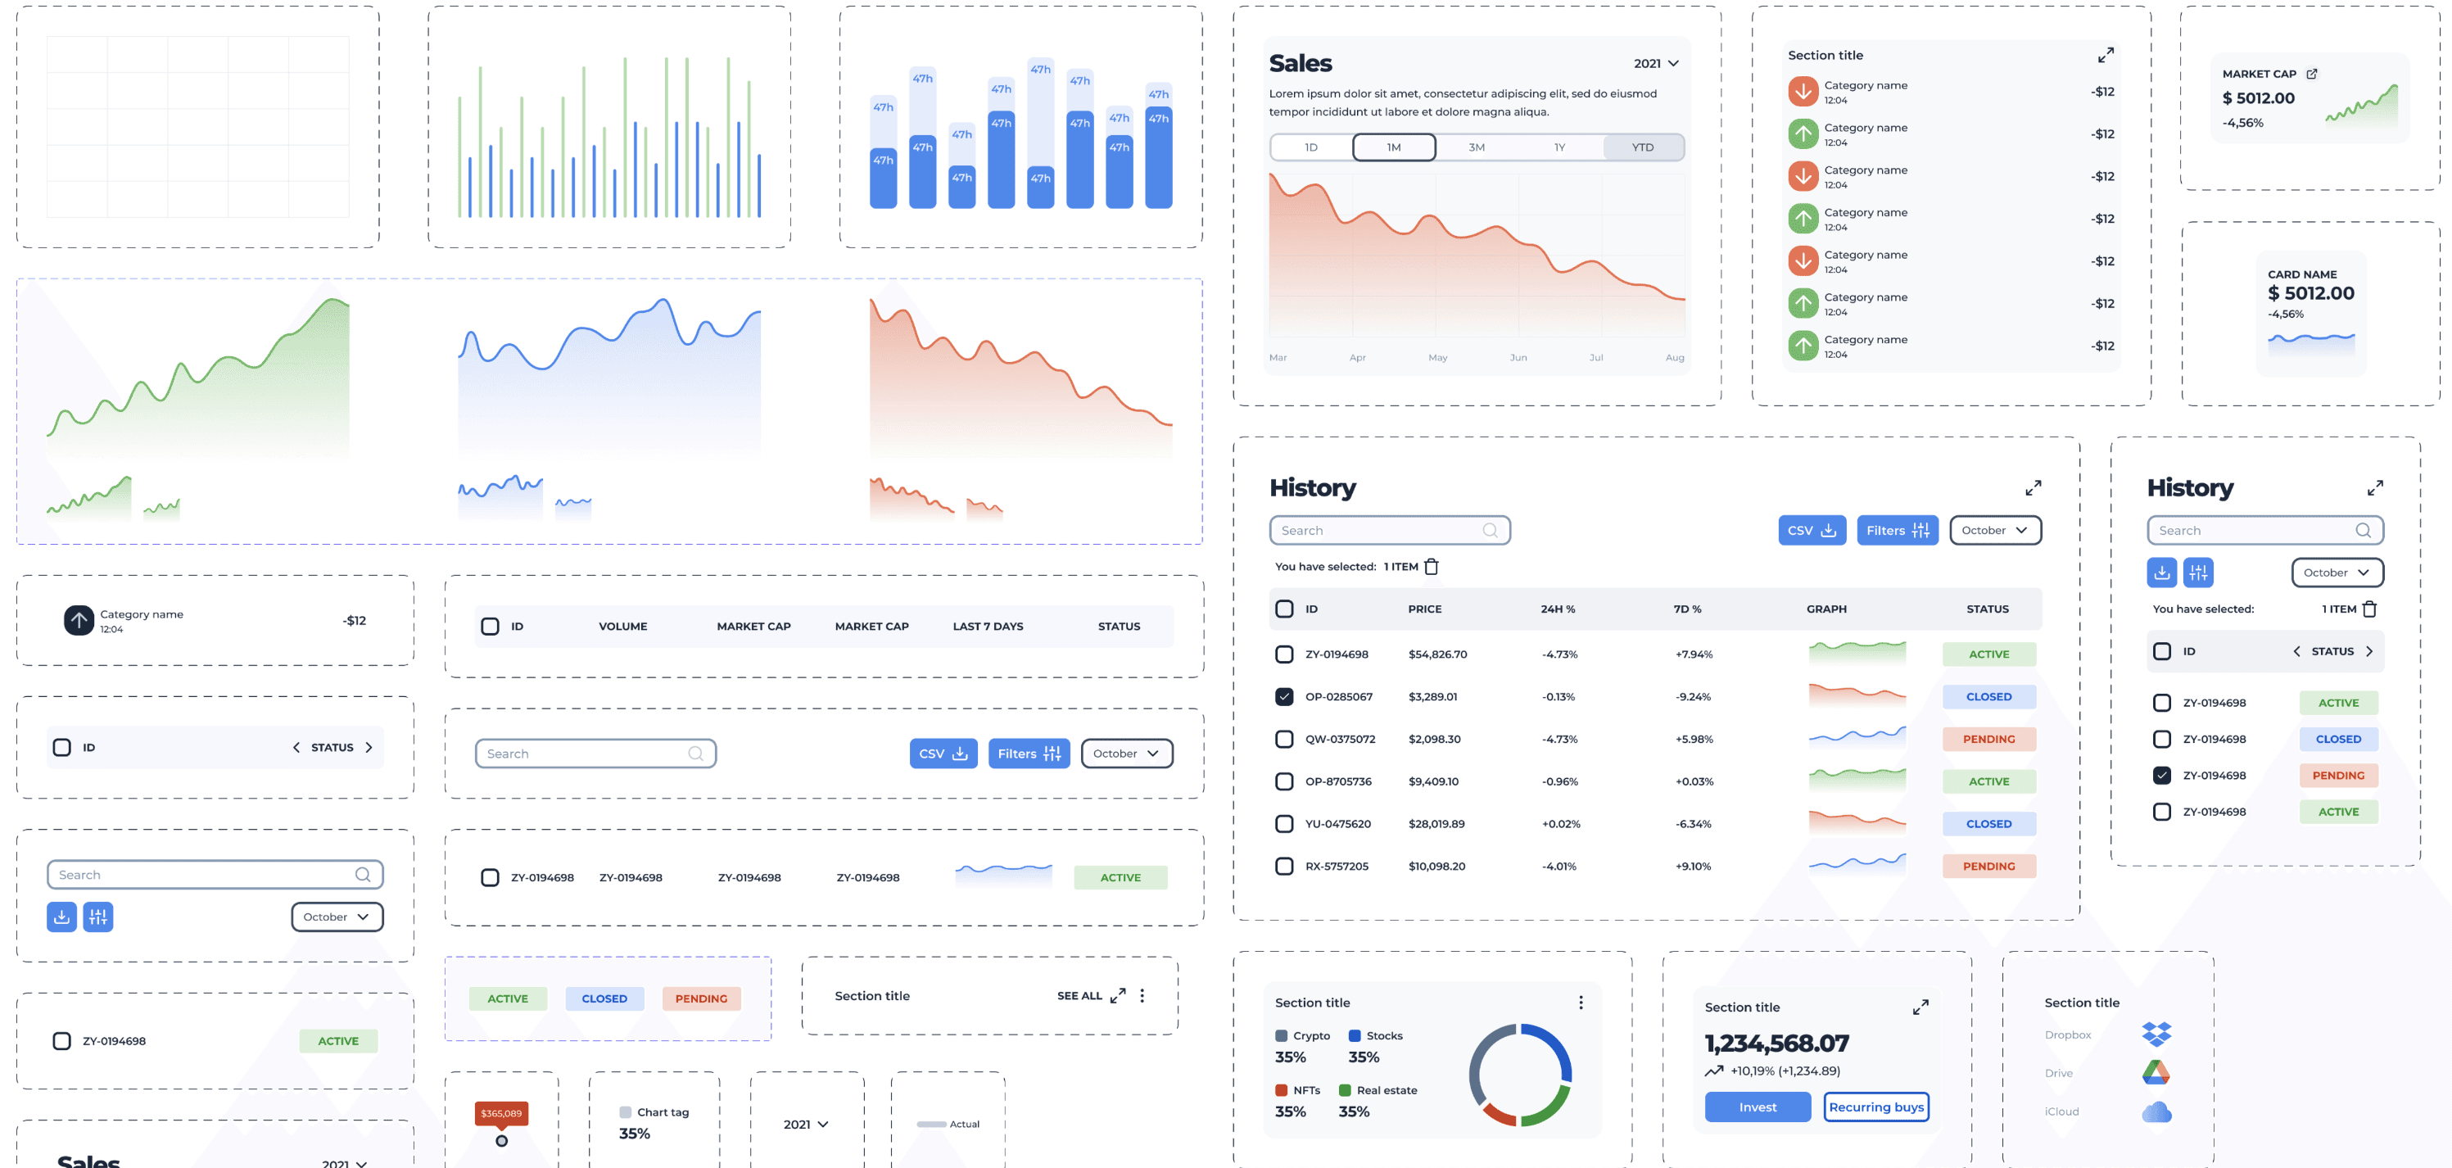Click next chevron after STATUS in small History
Image resolution: width=2452 pixels, height=1168 pixels.
(x=2369, y=651)
